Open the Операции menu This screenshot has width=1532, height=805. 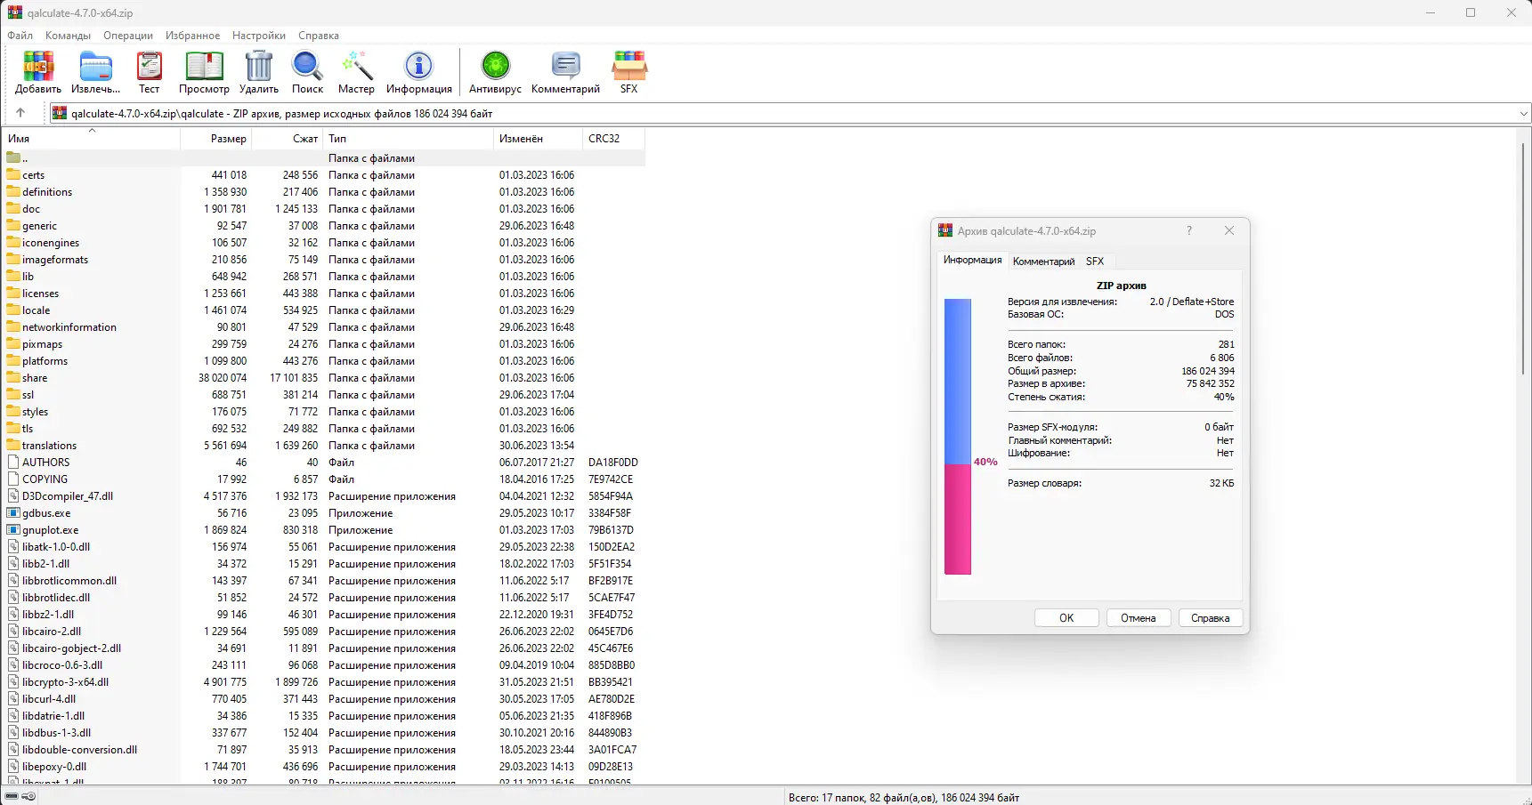[128, 36]
